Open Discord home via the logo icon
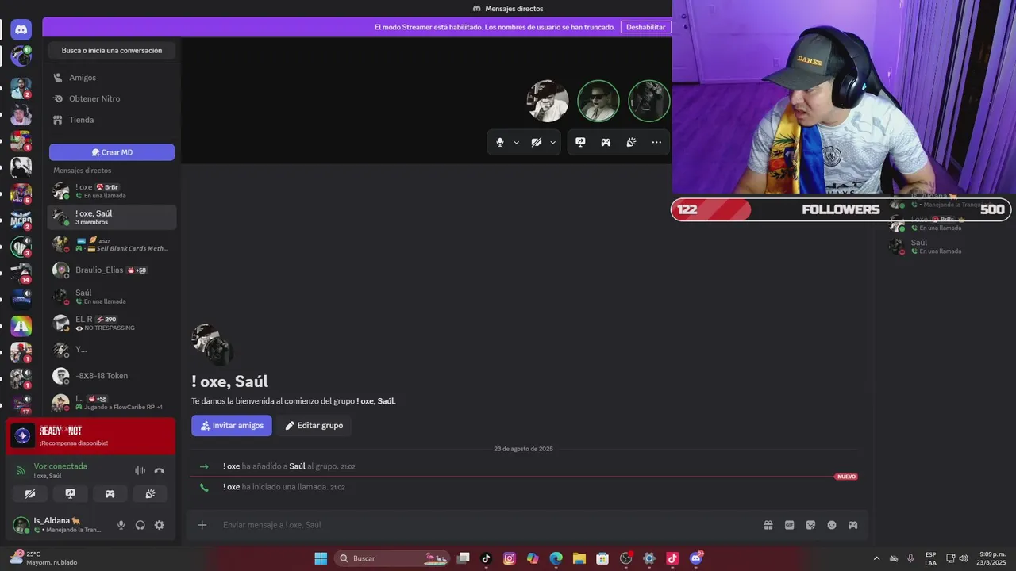This screenshot has height=571, width=1016. [21, 29]
